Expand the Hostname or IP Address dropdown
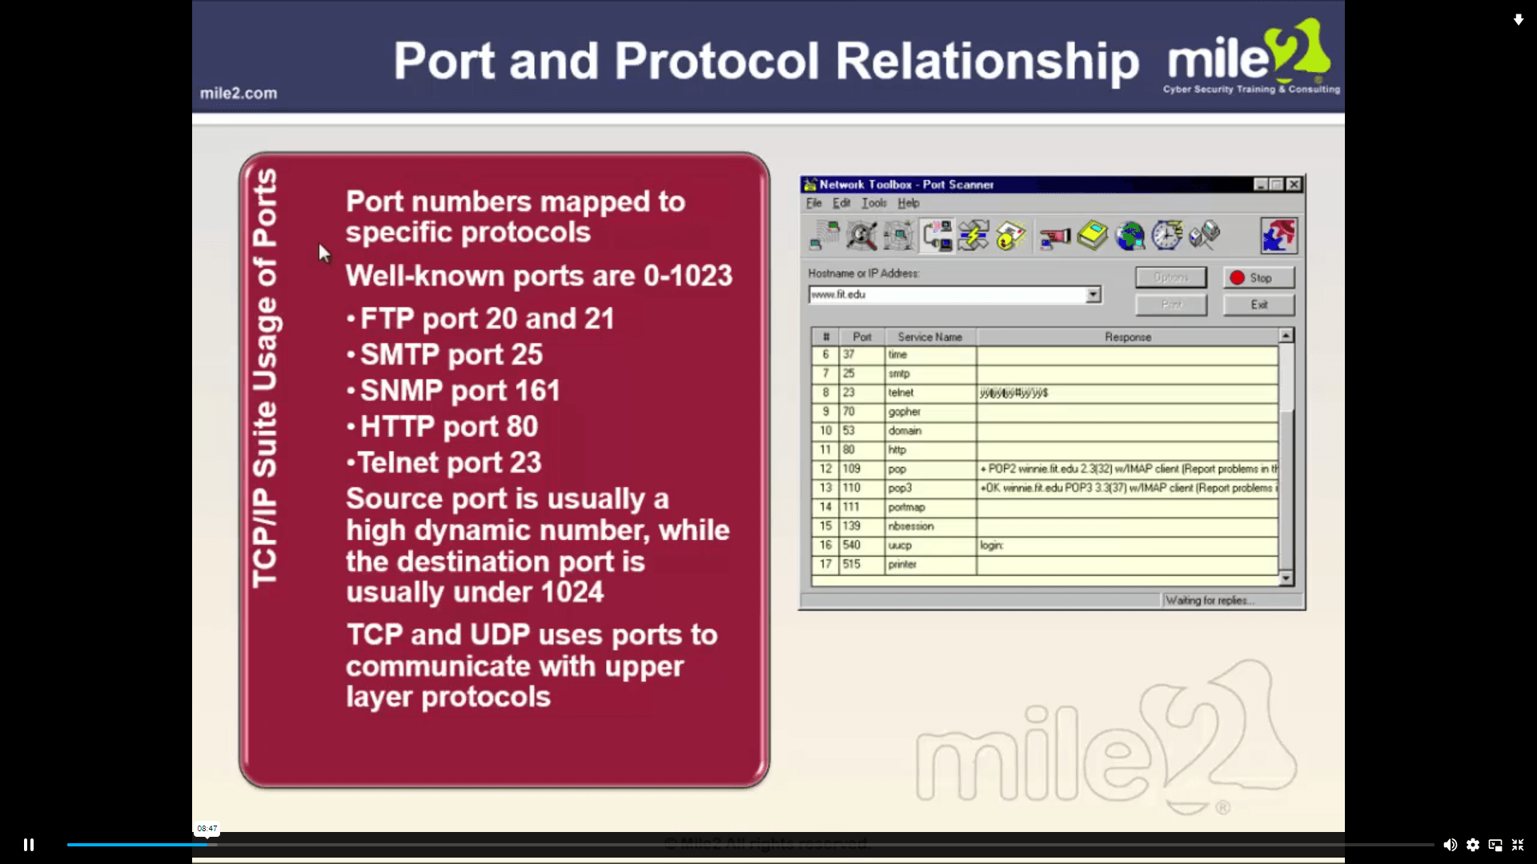 pyautogui.click(x=1093, y=295)
